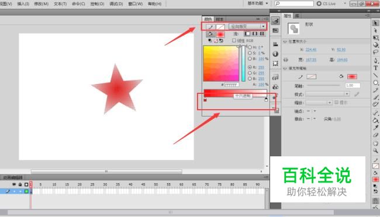The image size is (380, 217).
Task: Select the Oval shape tool
Action: tap(375, 82)
